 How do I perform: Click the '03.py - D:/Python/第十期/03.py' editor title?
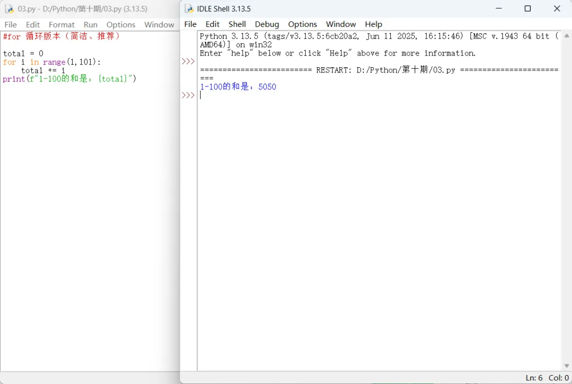[83, 9]
